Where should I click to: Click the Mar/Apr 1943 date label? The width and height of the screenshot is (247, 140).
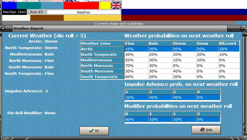coord(14,12)
